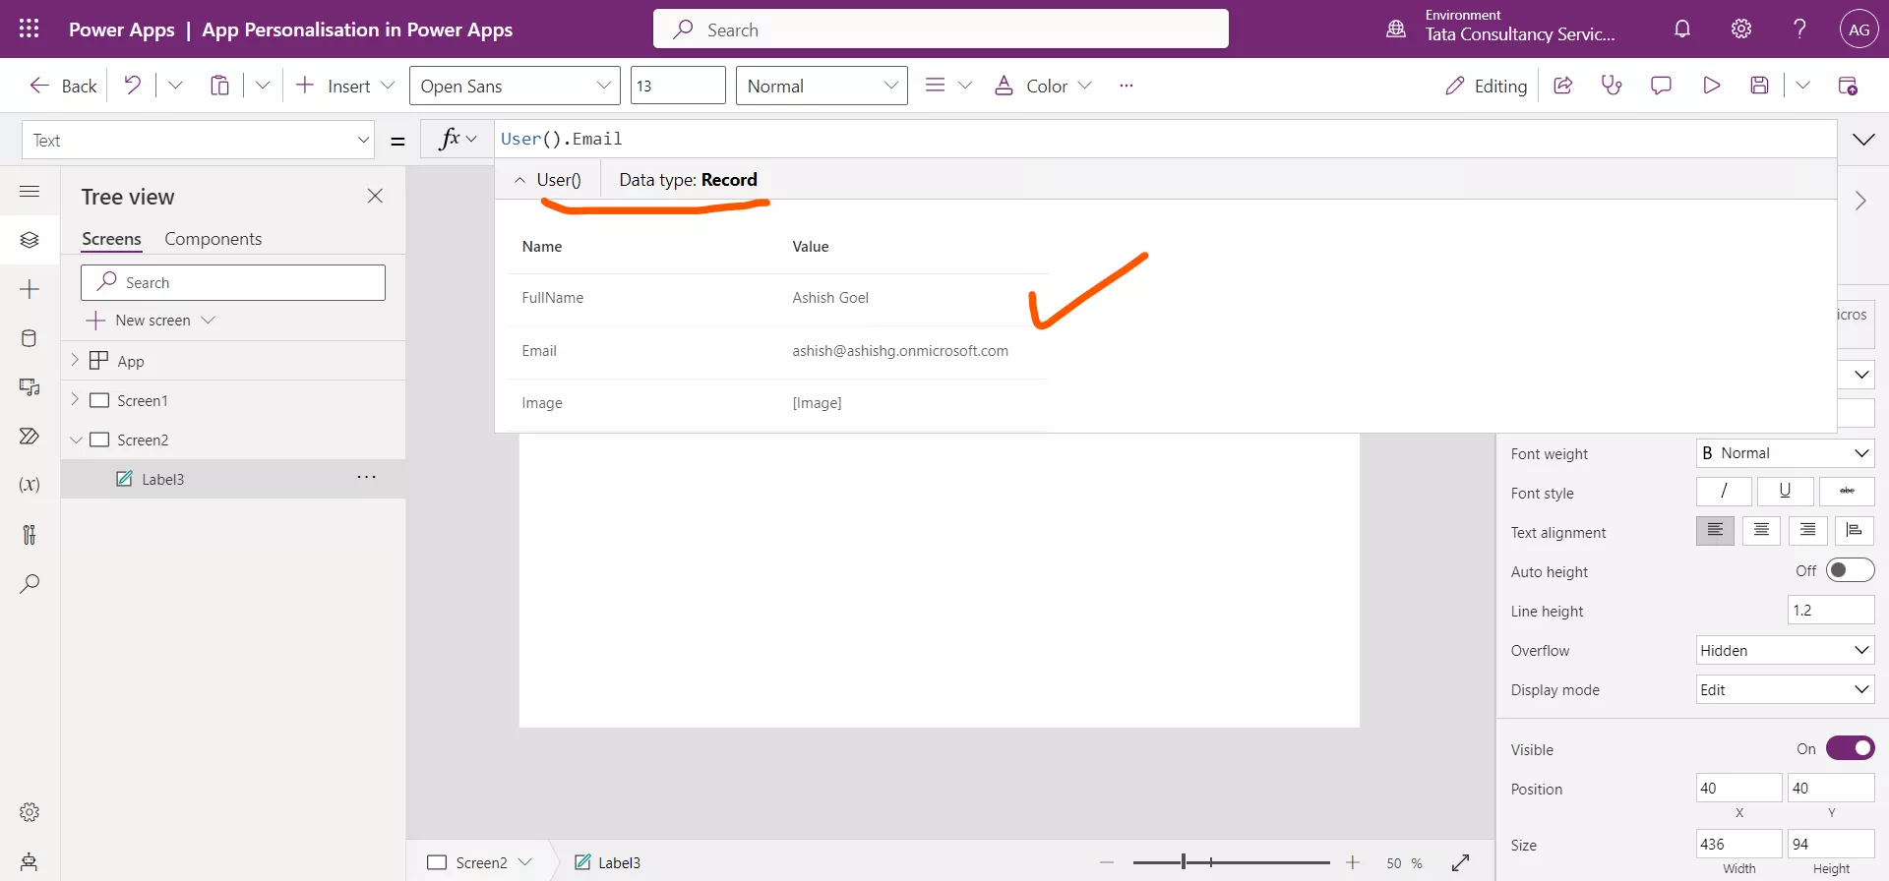Set text alignment to justify

1854,531
